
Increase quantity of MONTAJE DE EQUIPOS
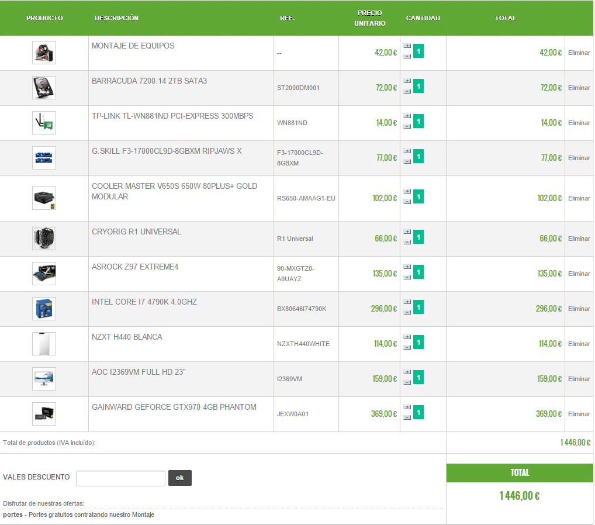click(407, 46)
